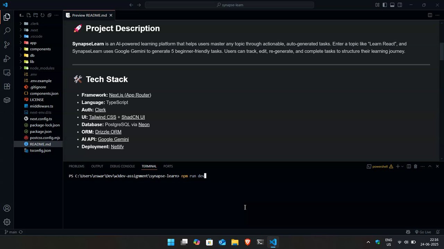444x249 pixels.
Task: Open editor more actions menu
Action: (437, 15)
